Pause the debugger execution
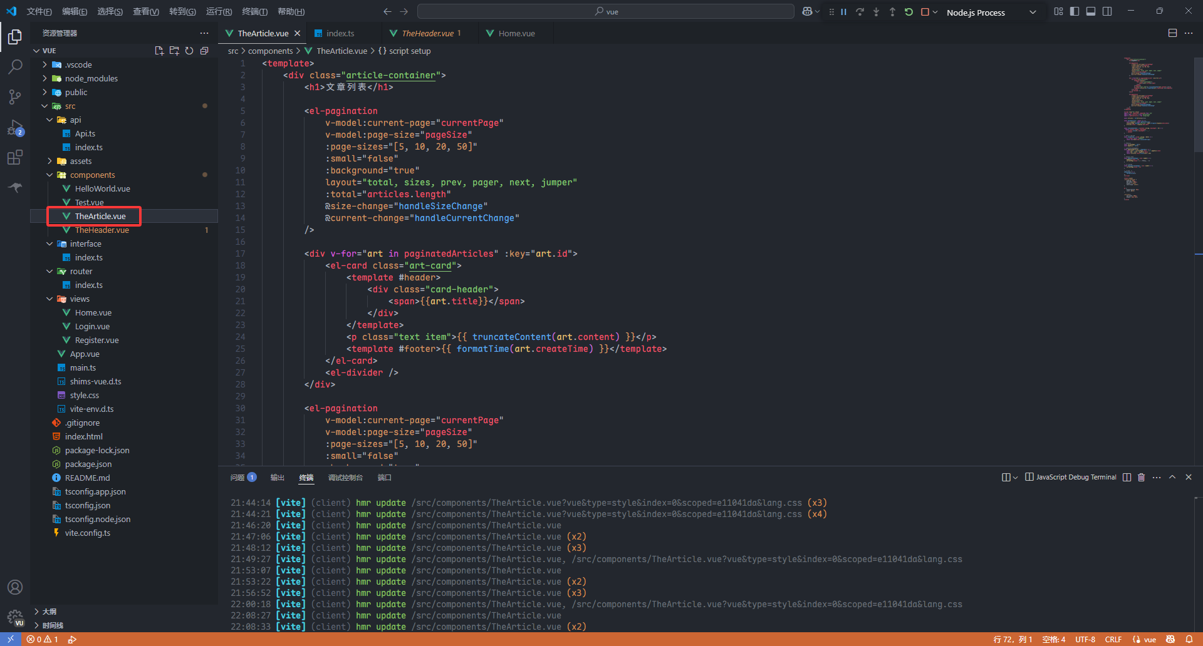The image size is (1203, 646). pyautogui.click(x=843, y=12)
